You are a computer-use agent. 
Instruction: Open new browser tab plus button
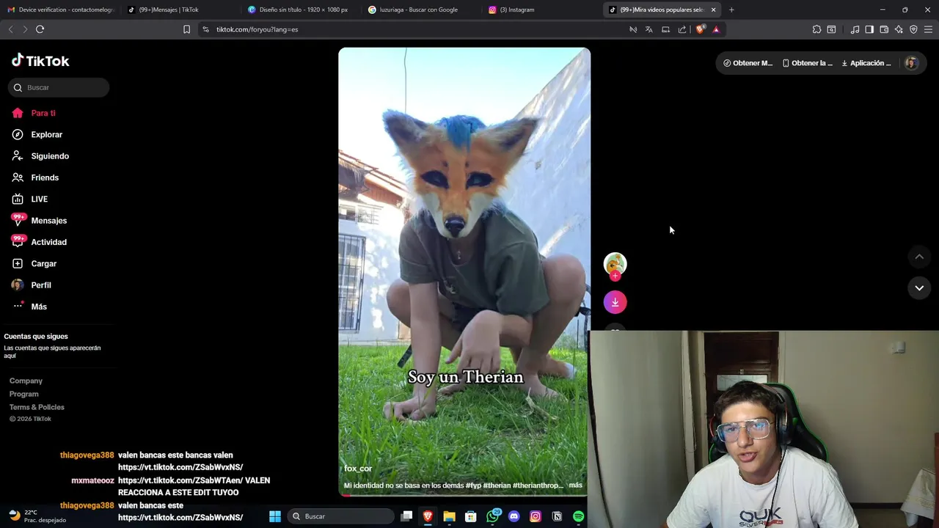pos(731,10)
